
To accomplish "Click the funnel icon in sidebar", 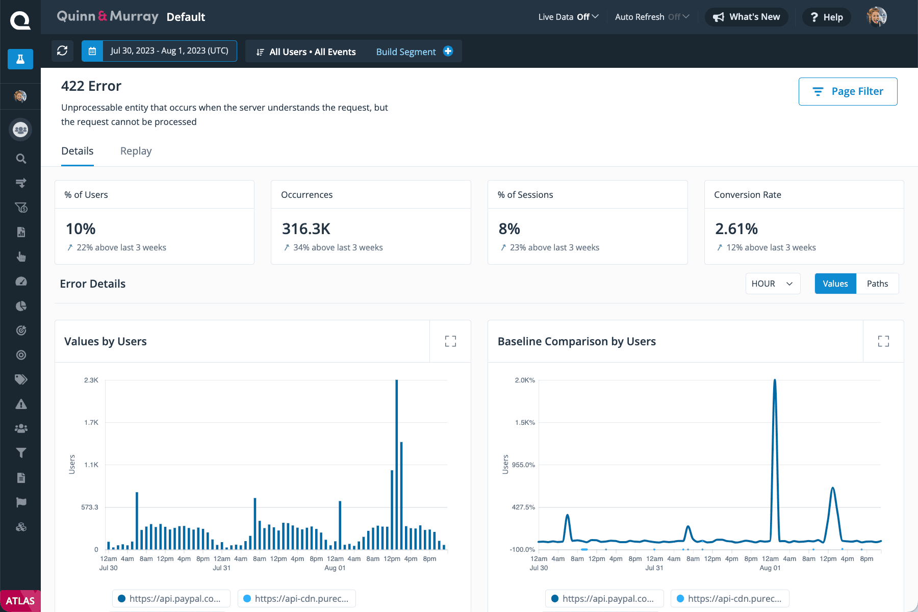I will tap(21, 453).
